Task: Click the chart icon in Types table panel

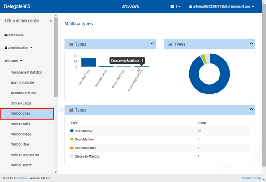Action: 71,110
